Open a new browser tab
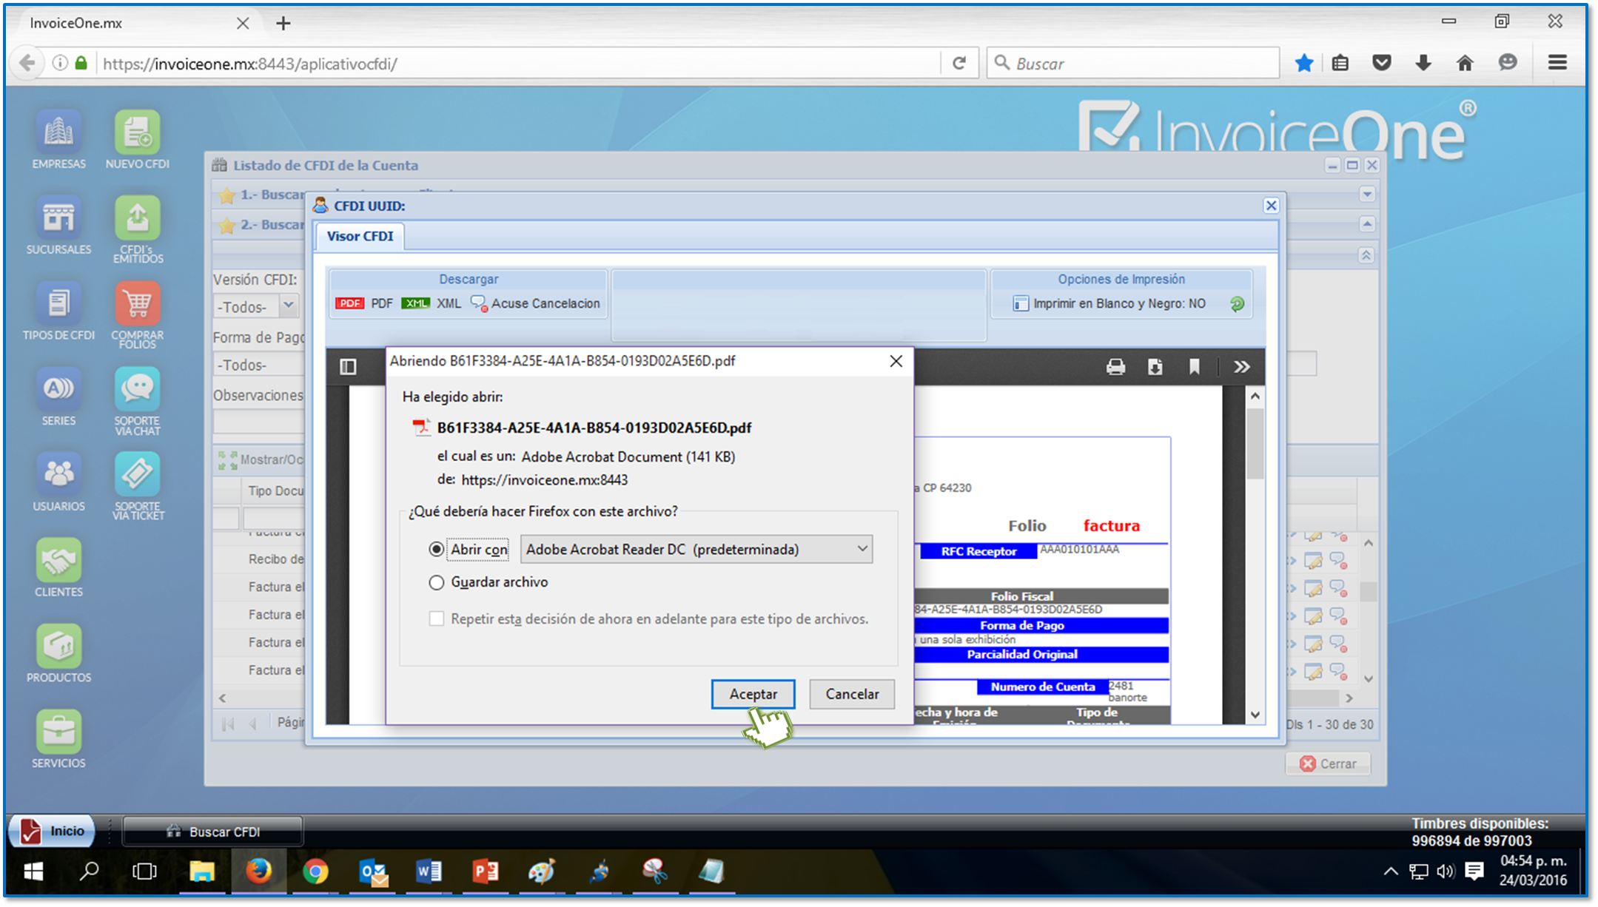The image size is (1598, 907). click(283, 23)
